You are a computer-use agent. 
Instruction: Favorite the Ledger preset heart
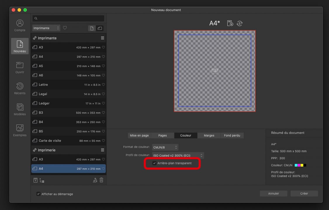point(103,103)
